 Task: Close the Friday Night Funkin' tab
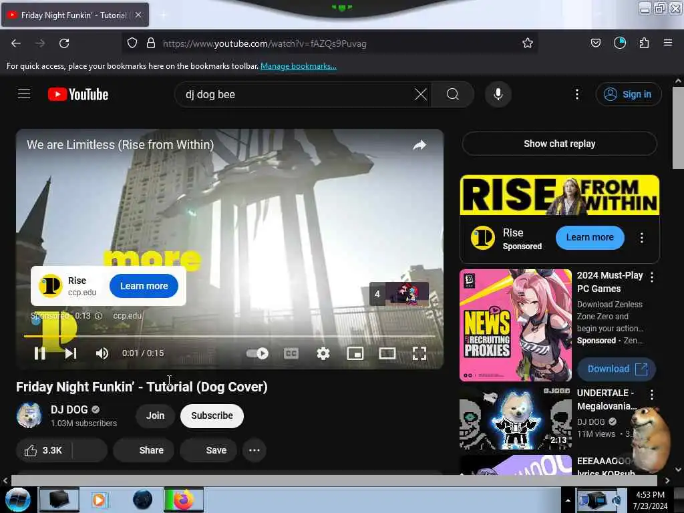click(x=138, y=15)
